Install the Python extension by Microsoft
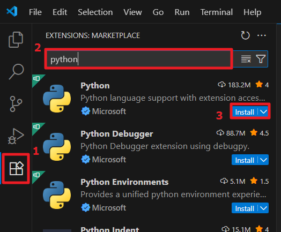The height and width of the screenshot is (232, 281). (x=245, y=112)
